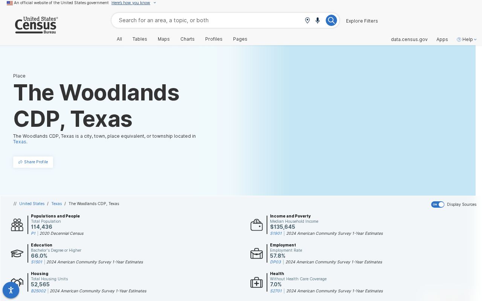Click the location pin icon in search bar
The height and width of the screenshot is (301, 482).
click(307, 20)
